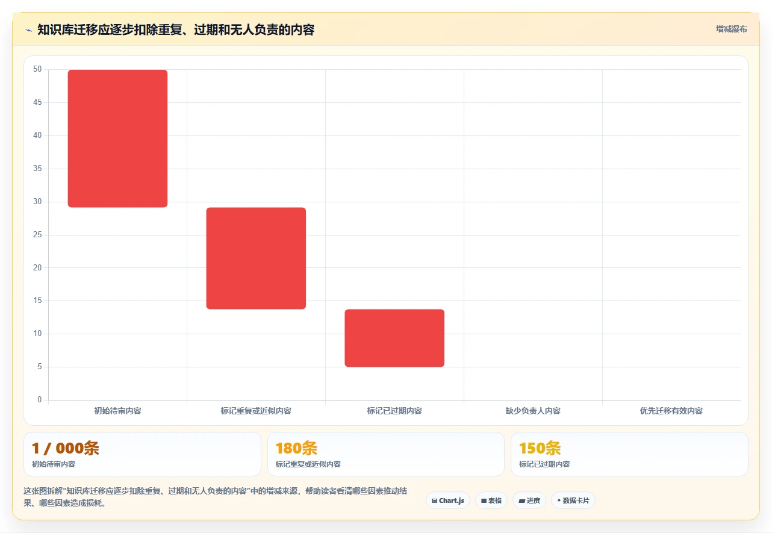The image size is (772, 533).
Task: Click the 进度 tag chip
Action: point(529,500)
